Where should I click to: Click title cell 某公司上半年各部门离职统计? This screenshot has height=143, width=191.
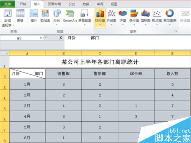pos(100,62)
